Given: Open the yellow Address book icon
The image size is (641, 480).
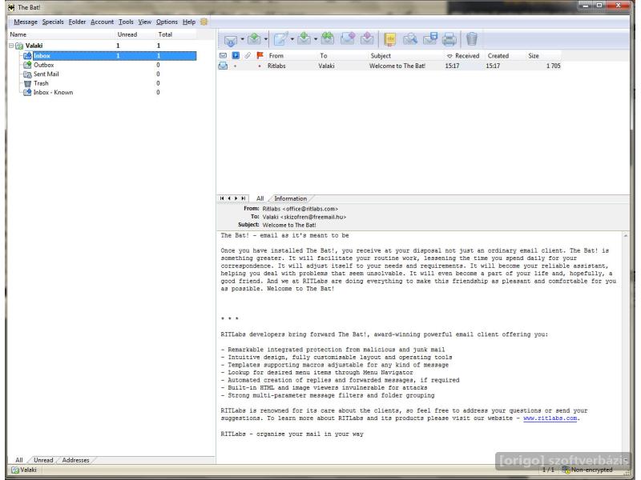Looking at the screenshot, I should (x=390, y=39).
